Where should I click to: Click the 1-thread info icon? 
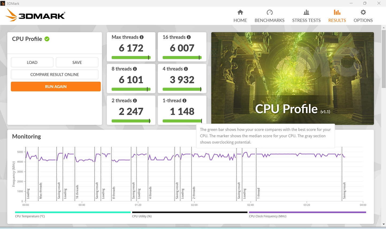(x=184, y=100)
